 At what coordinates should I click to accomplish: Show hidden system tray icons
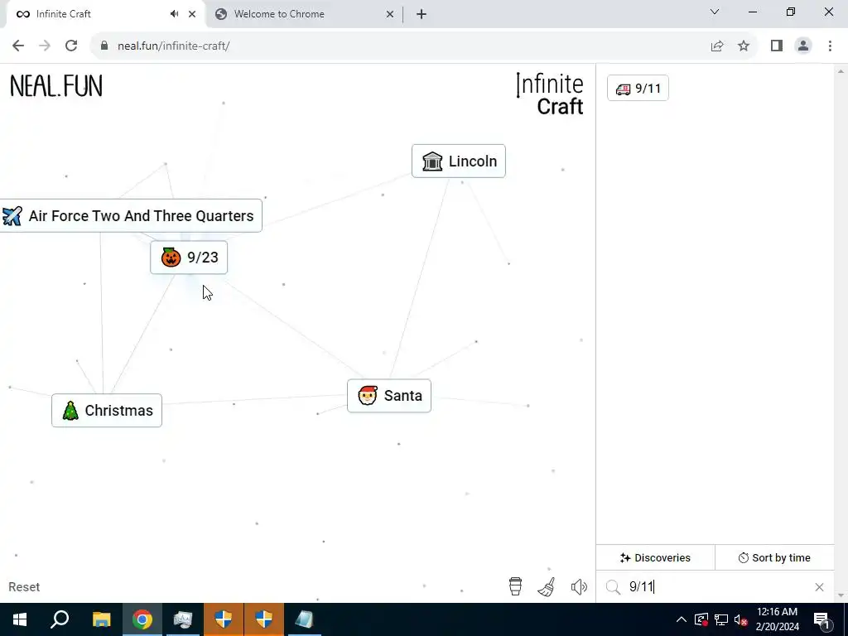coord(682,619)
